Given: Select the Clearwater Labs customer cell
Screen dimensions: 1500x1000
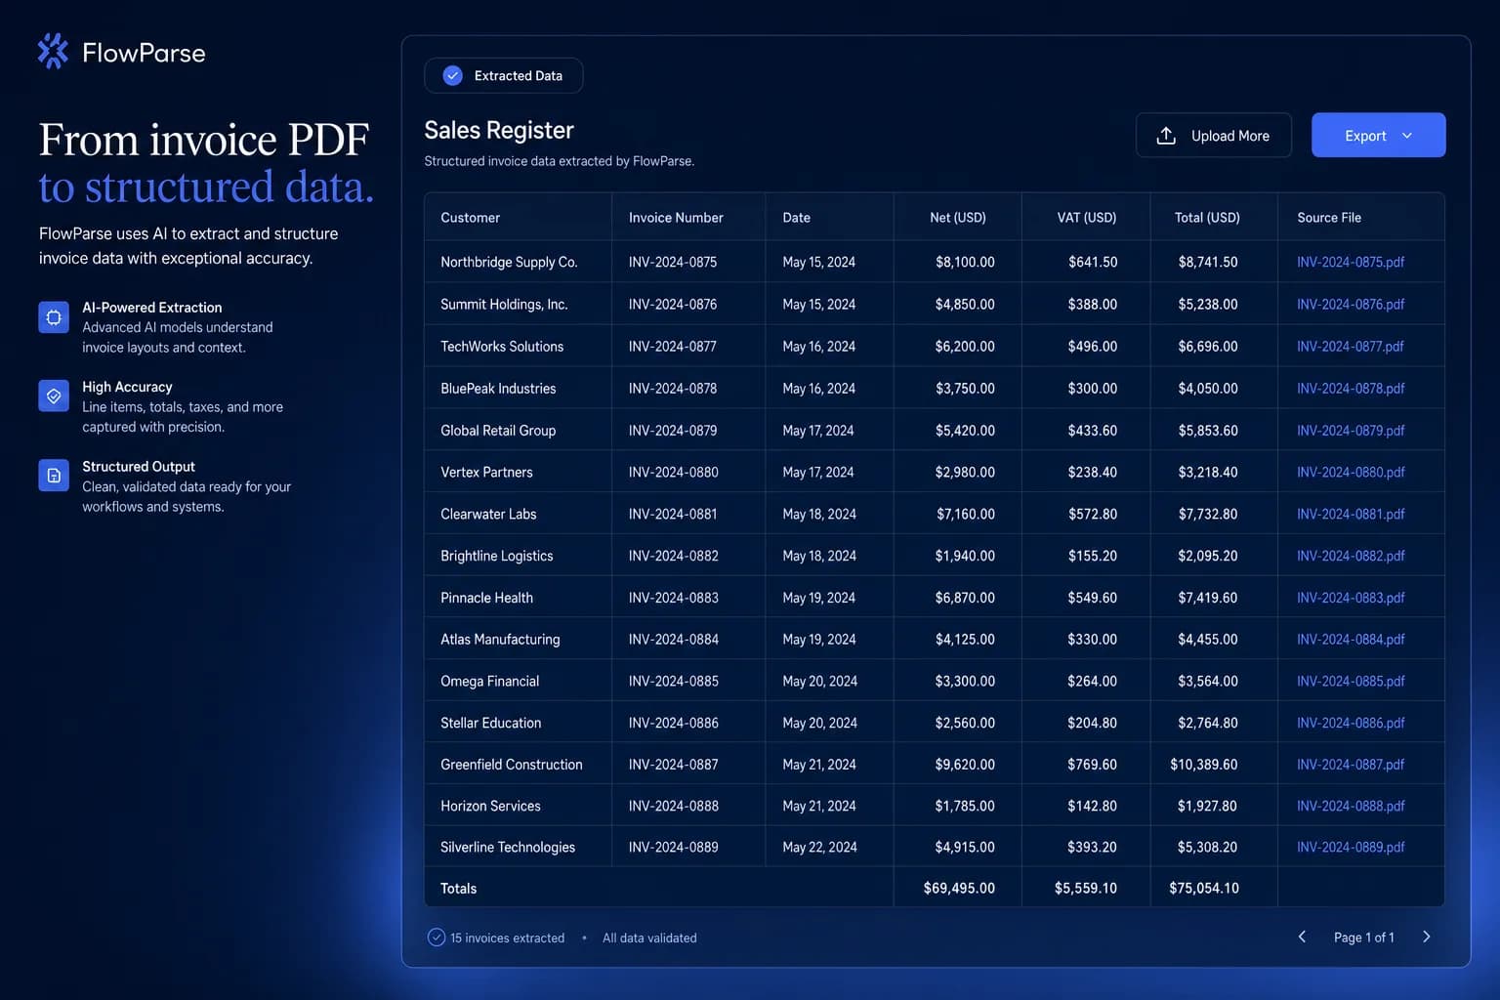Looking at the screenshot, I should [x=518, y=514].
